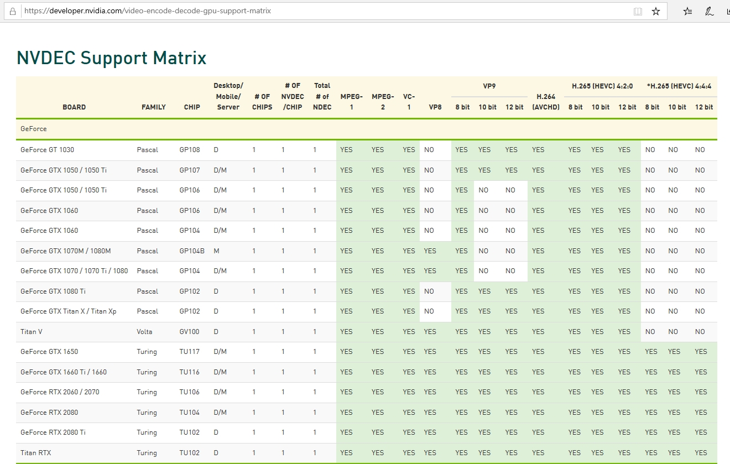Select the GeForce GT 1030 board name
730x464 pixels.
pyautogui.click(x=47, y=150)
